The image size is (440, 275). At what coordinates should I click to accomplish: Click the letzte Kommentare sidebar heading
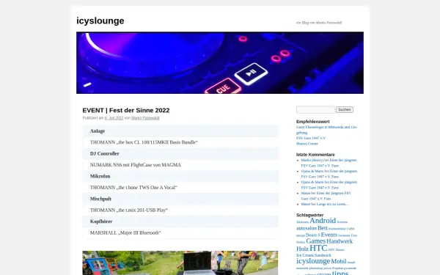click(x=315, y=155)
